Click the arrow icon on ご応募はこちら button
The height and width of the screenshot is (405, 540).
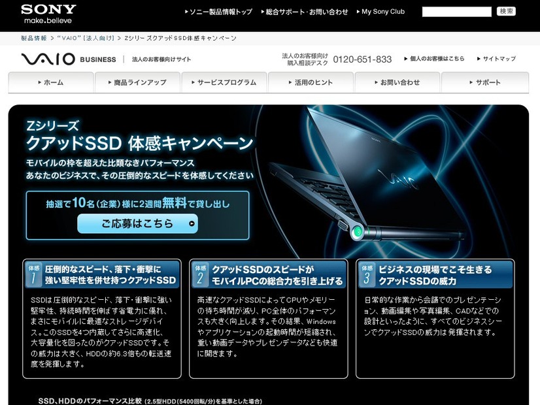point(191,223)
